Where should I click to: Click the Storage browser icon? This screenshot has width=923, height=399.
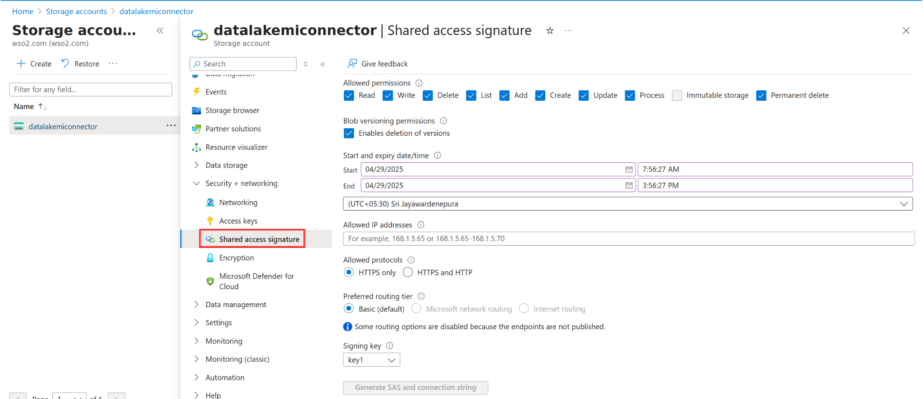pyautogui.click(x=196, y=110)
